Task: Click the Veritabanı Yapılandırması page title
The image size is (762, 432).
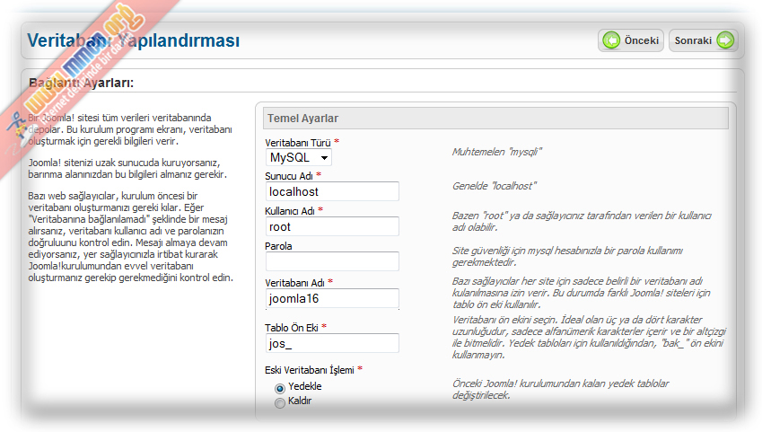Action: (133, 41)
